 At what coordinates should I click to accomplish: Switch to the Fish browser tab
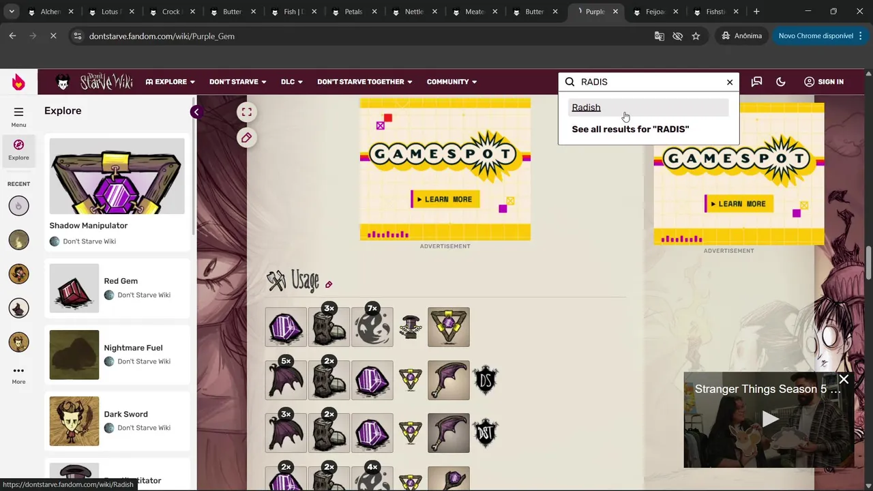tap(294, 12)
